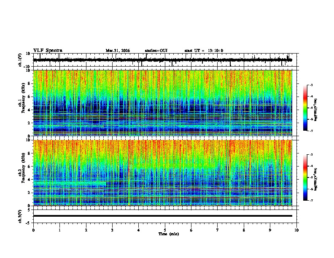Image resolution: width=334 pixels, height=258 pixels.
Task: Click the ch.2 spectrogram color scale bar
Action: pyautogui.click(x=305, y=177)
